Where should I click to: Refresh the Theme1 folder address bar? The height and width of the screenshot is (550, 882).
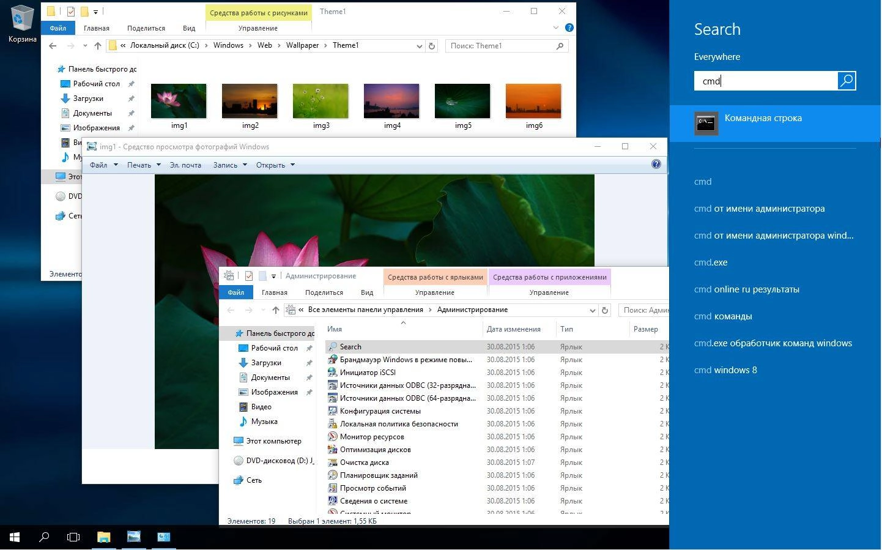[x=432, y=46]
